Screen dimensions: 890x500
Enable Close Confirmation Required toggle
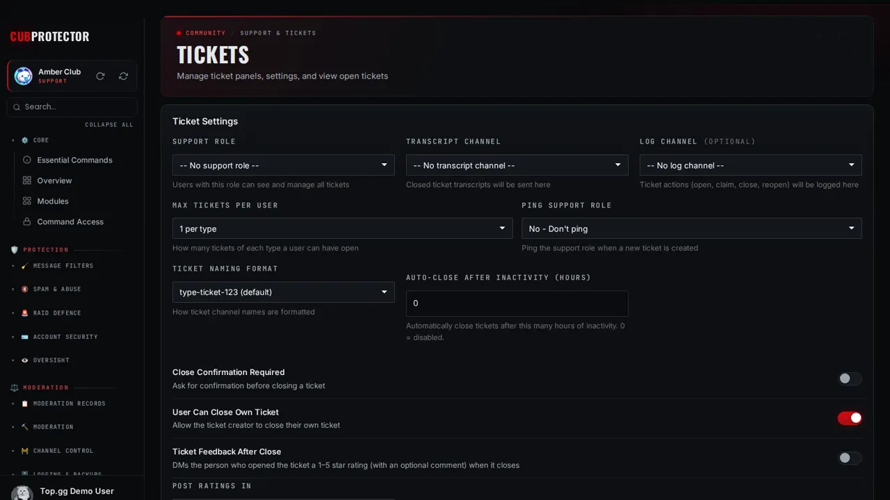click(850, 378)
